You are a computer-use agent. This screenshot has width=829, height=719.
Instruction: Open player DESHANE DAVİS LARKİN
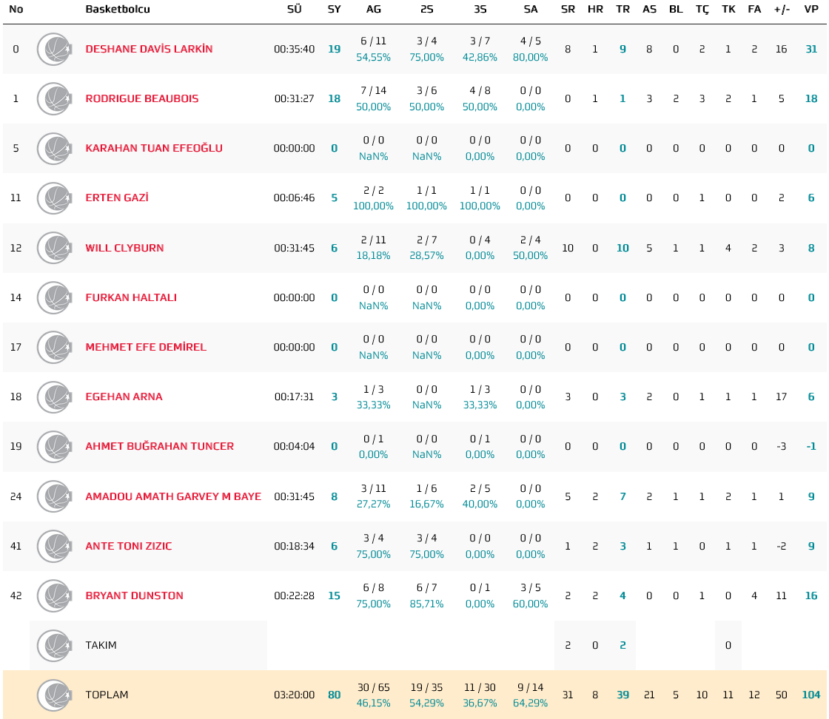149,49
